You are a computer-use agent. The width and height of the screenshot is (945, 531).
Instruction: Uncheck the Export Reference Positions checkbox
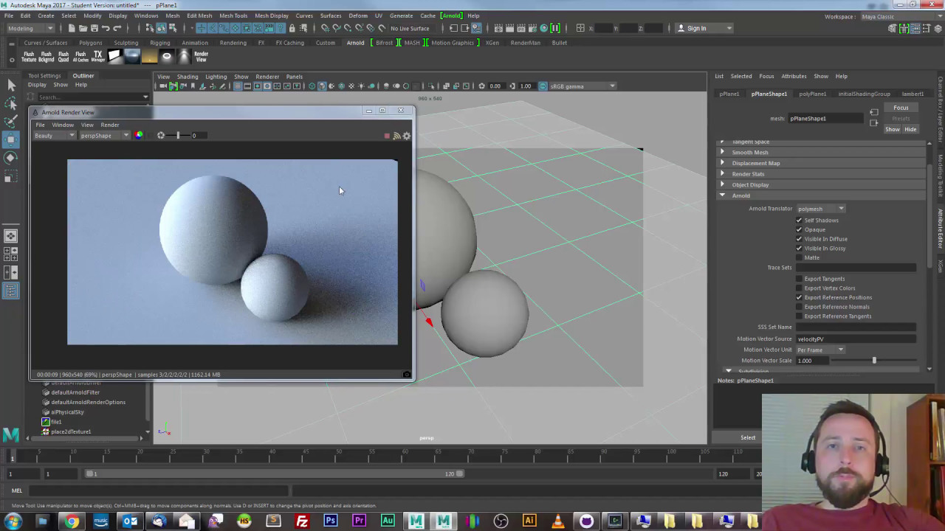pyautogui.click(x=799, y=297)
